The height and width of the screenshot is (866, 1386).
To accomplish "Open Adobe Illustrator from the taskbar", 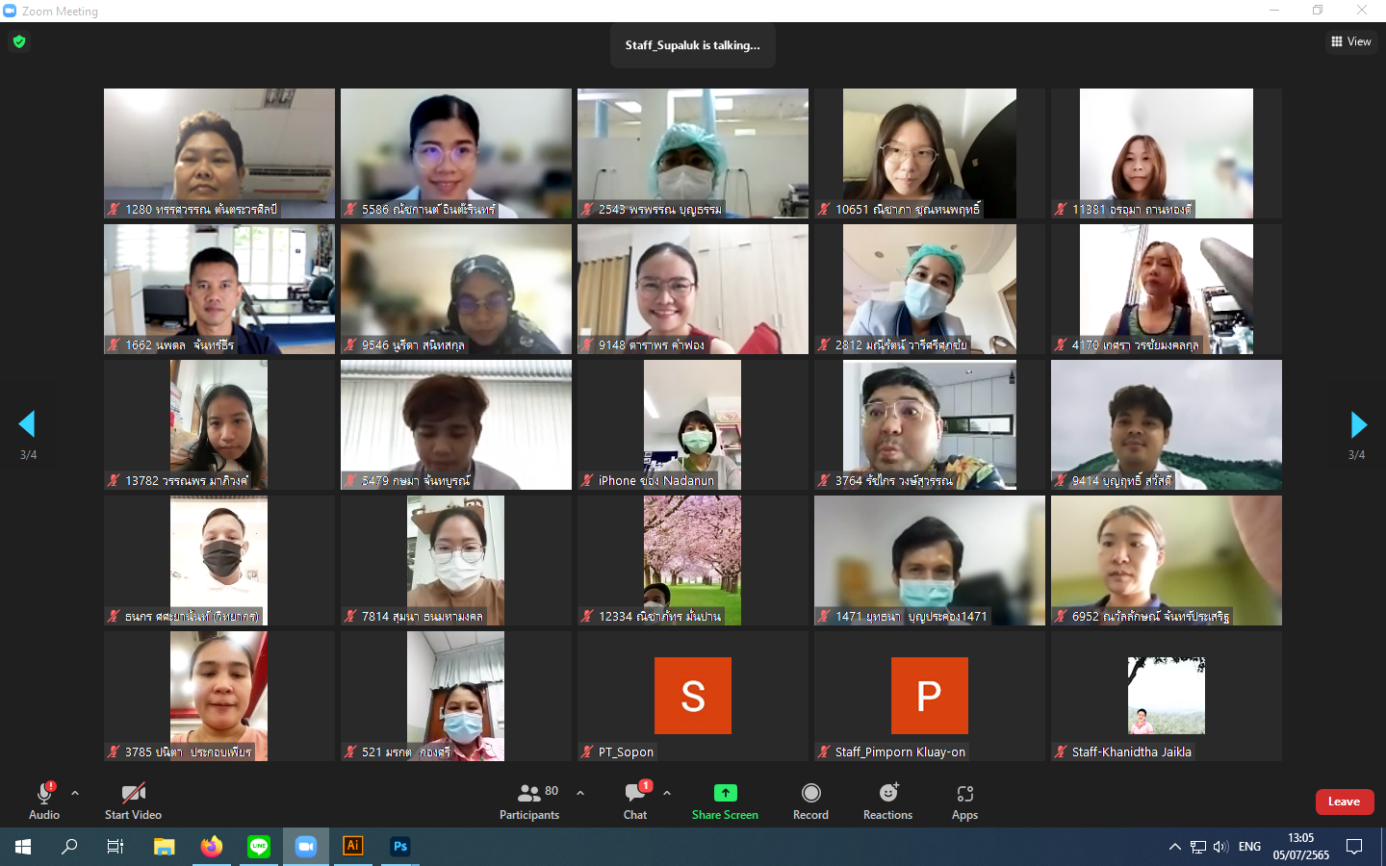I will (x=353, y=846).
